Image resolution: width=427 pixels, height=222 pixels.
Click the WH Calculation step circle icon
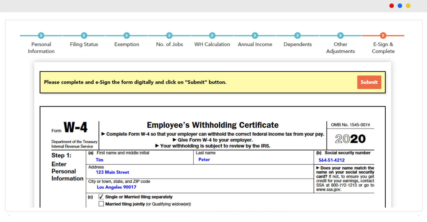[212, 35]
